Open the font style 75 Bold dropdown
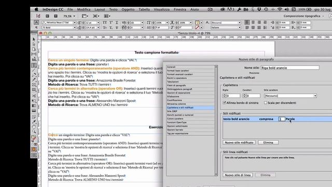Screen dimensions: 332x187 pyautogui.click(x=75, y=28)
